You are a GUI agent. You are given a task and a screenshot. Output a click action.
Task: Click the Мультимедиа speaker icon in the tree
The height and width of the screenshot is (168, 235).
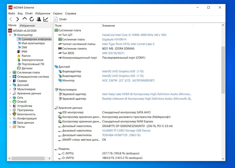pyautogui.click(x=14, y=89)
